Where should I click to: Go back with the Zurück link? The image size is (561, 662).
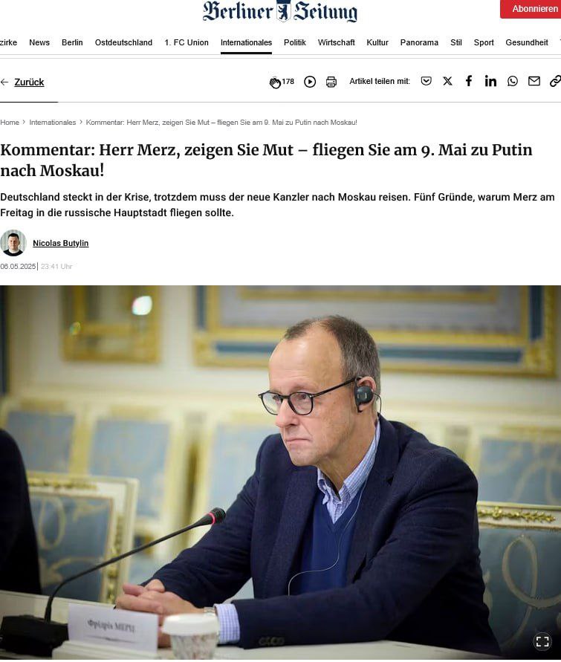click(x=29, y=82)
